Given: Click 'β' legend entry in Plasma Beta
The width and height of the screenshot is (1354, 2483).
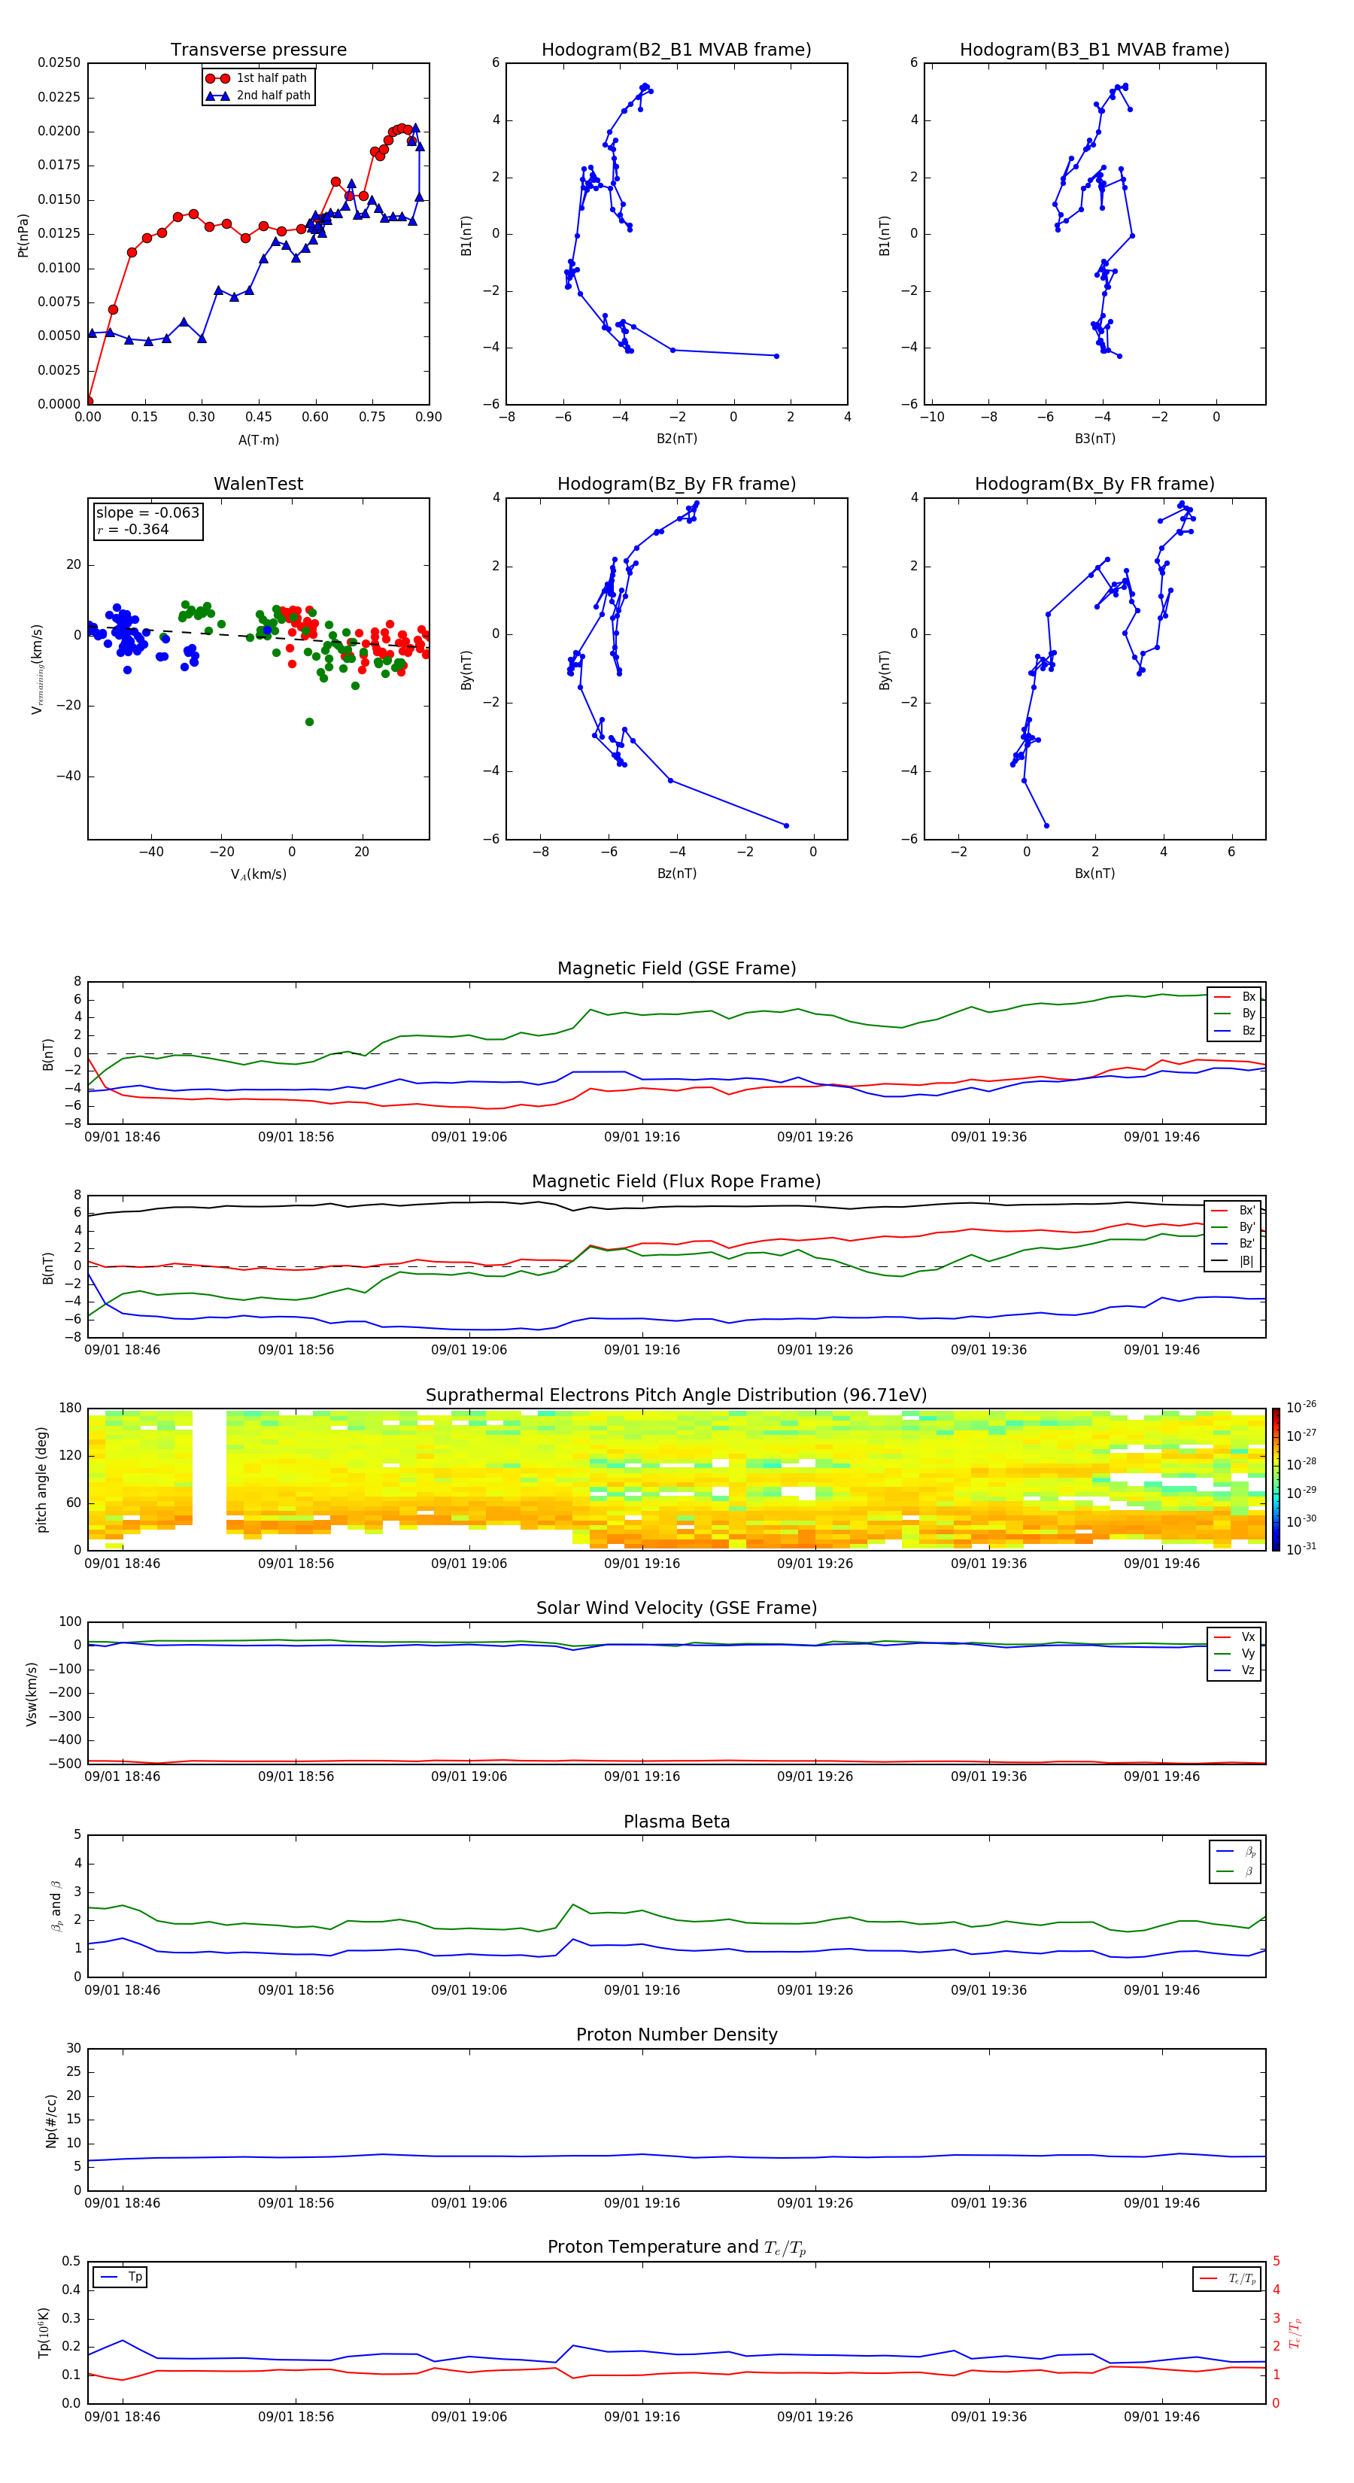Looking at the screenshot, I should (1235, 1871).
